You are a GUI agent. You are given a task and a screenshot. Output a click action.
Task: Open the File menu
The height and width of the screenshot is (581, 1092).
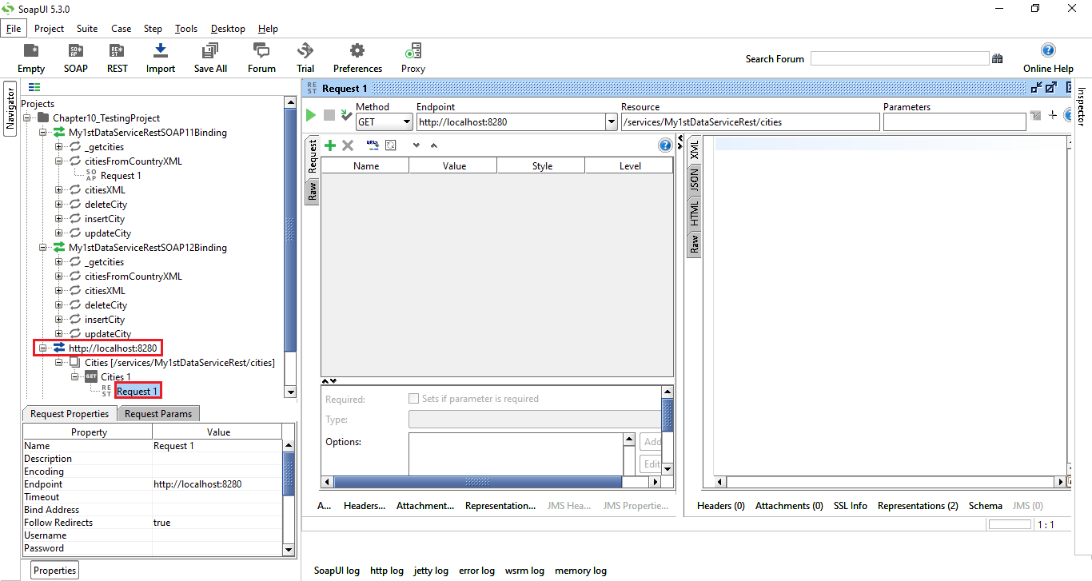point(14,29)
